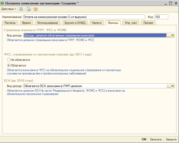Screen dimensions: 179x143
Task: Click the heading 'Страховые взносы в ПФР, ФСС и ФОМС'
Action: click(x=35, y=30)
